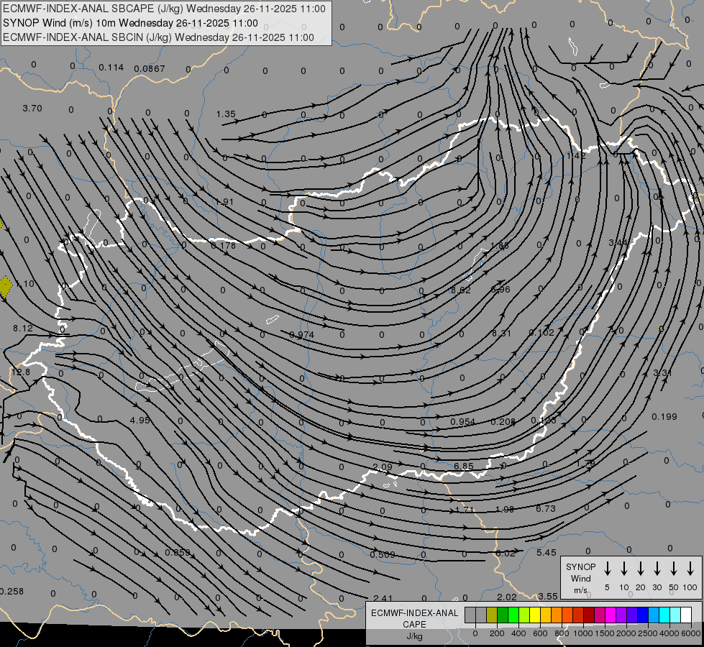
Task: Pick the pure blue CAPE legend swatch
Action: click(643, 615)
